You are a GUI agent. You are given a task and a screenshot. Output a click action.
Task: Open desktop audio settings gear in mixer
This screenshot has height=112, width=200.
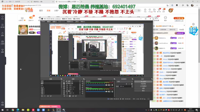tap(112, 85)
